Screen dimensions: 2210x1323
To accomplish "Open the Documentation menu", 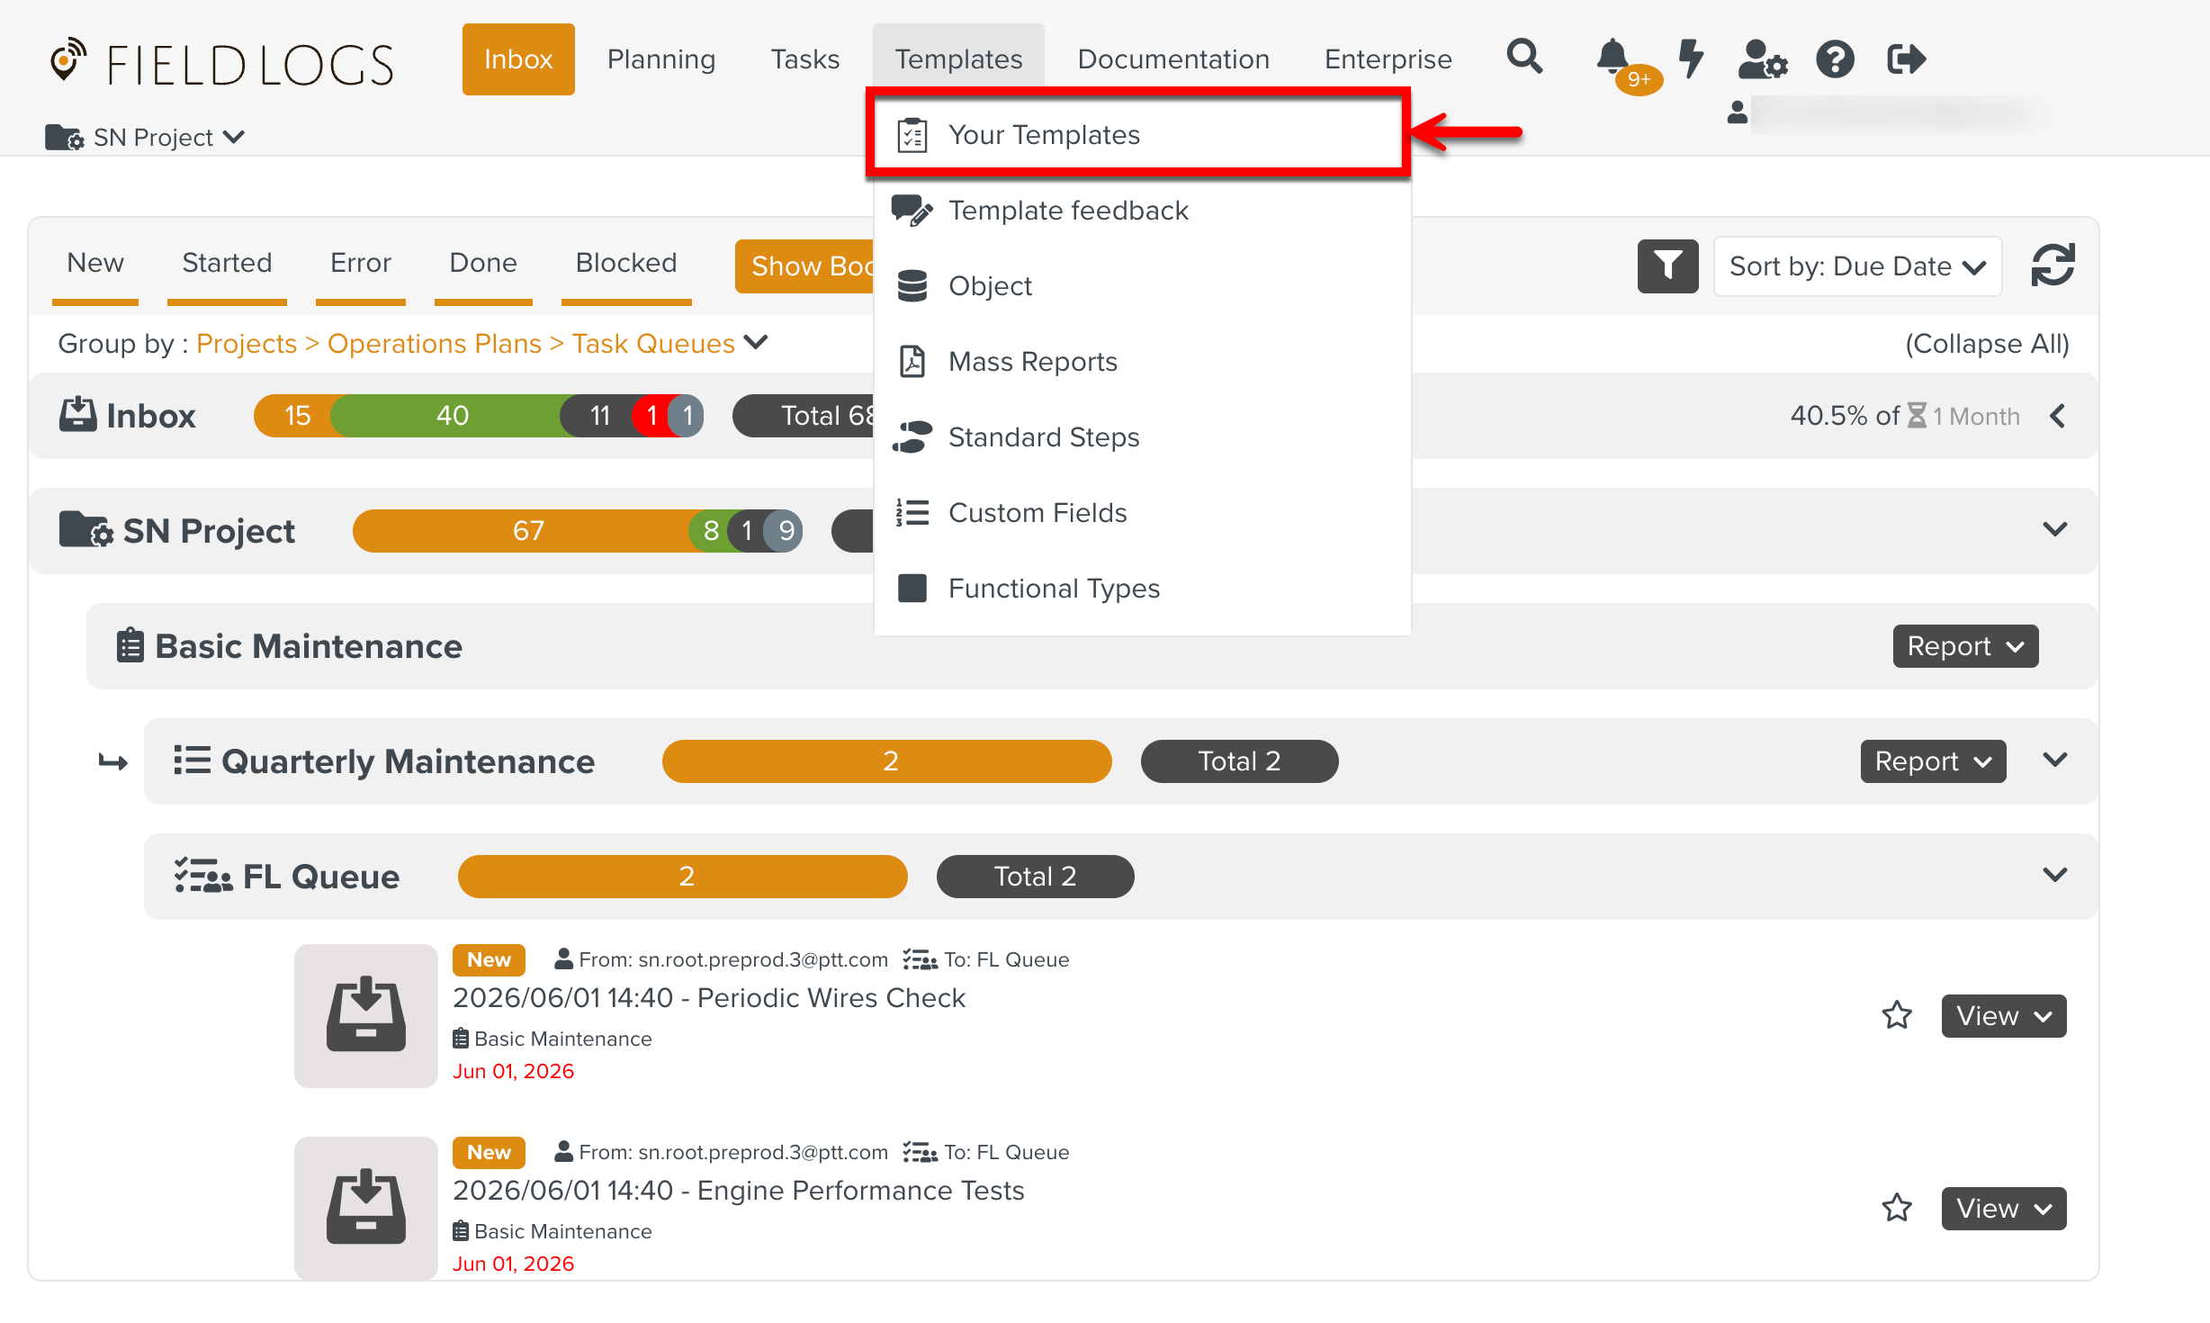I will (x=1173, y=59).
